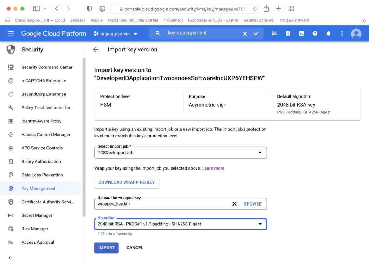Click the BeyondCorp Enterprise icon
Screen dimensions: 369x266
coord(10,94)
